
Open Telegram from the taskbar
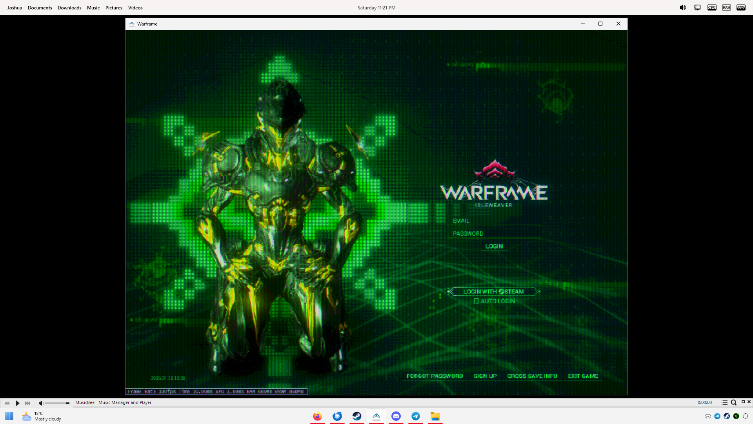[x=416, y=416]
